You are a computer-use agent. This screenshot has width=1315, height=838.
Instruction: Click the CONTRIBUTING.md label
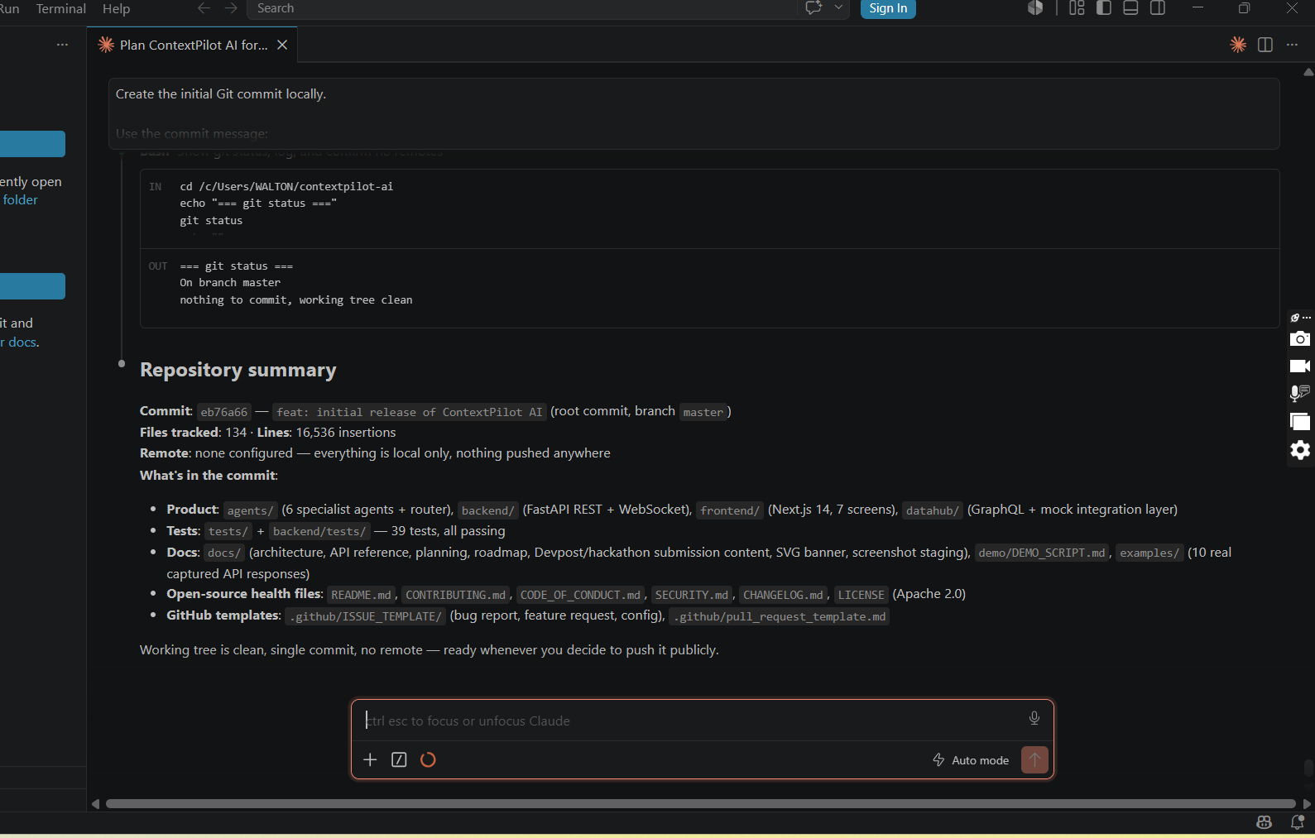click(x=456, y=595)
